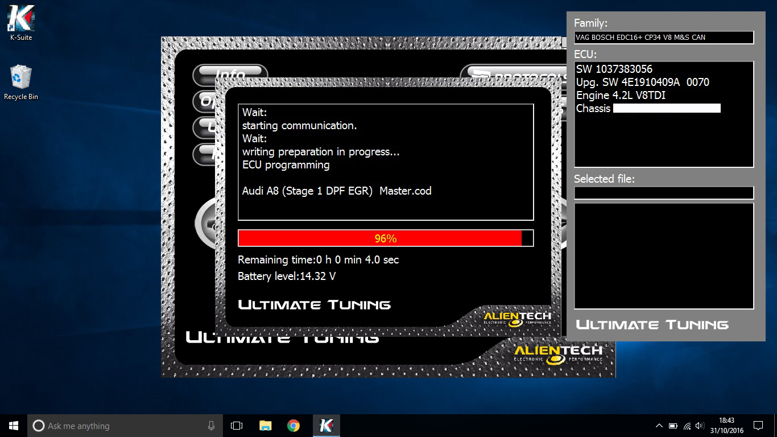Click the empty Selected file field
Viewport: 777px width, 437px height.
pyautogui.click(x=664, y=193)
